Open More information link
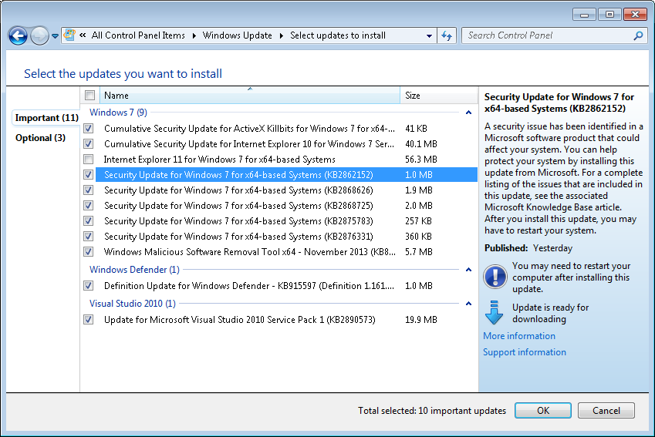This screenshot has width=655, height=437. (x=519, y=335)
